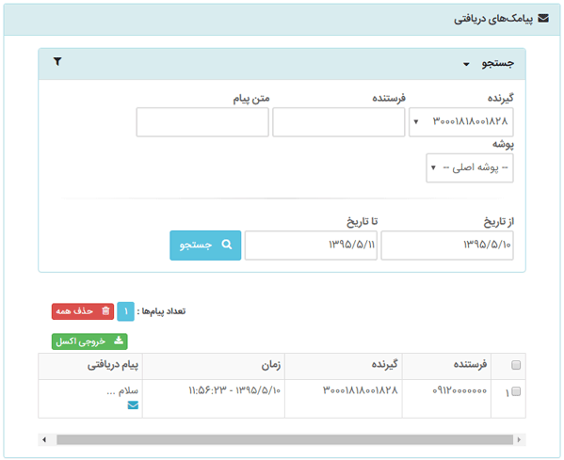Open the گیرنده number dropdown

461,122
